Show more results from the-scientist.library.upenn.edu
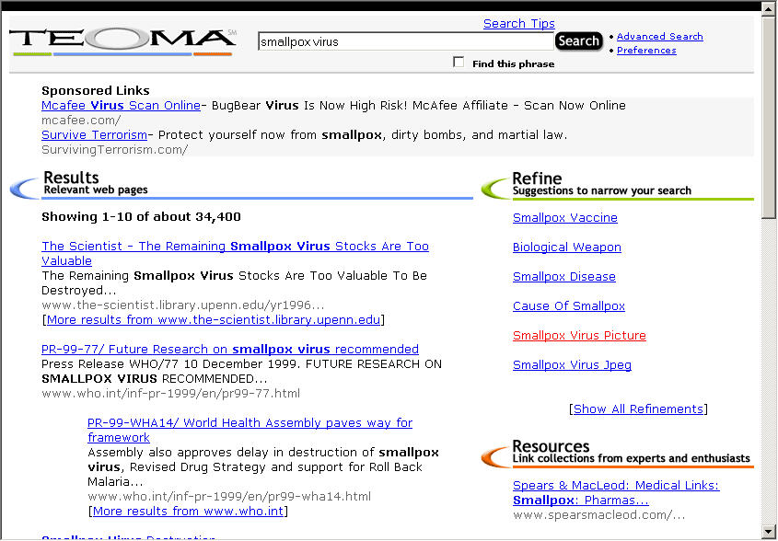 click(x=214, y=320)
